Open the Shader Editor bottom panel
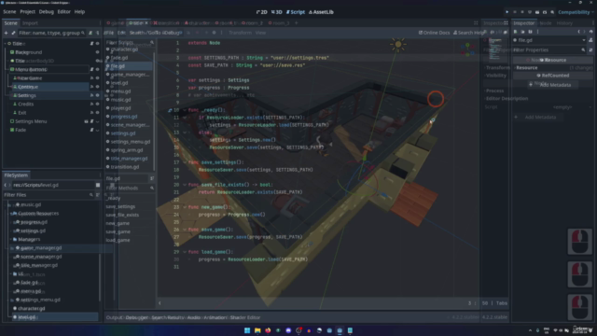This screenshot has width=597, height=336. [245, 317]
